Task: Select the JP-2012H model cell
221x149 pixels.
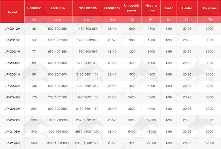Action: pyautogui.click(x=12, y=29)
